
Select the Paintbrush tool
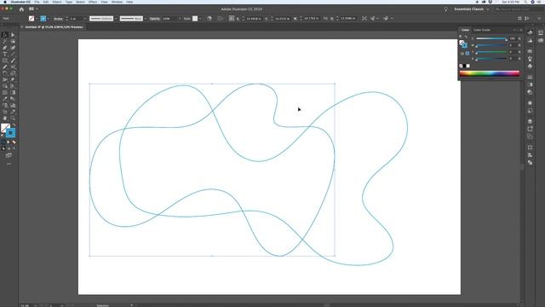[x=13, y=61]
